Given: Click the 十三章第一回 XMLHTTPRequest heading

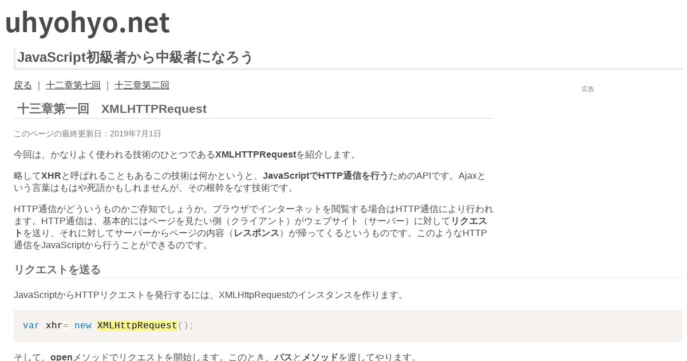Looking at the screenshot, I should coord(112,109).
